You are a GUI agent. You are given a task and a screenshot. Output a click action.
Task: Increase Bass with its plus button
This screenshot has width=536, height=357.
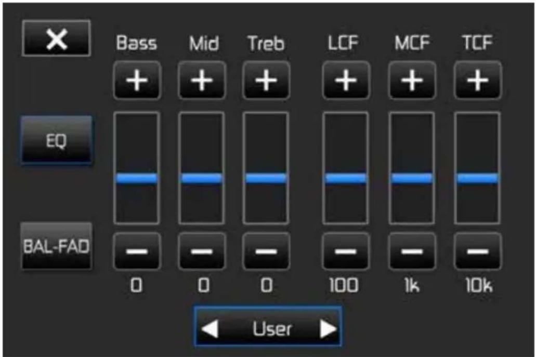tap(137, 81)
